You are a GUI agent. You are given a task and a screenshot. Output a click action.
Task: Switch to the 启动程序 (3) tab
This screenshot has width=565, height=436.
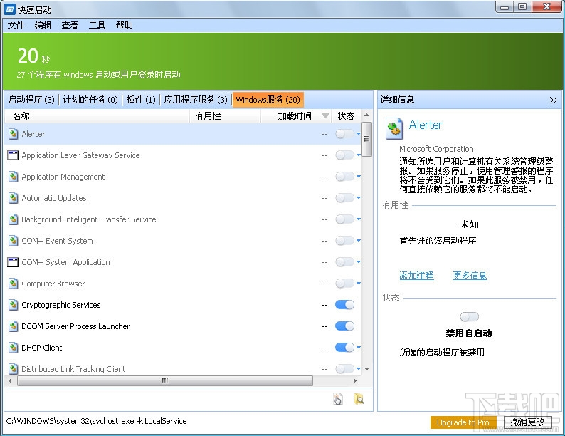31,100
